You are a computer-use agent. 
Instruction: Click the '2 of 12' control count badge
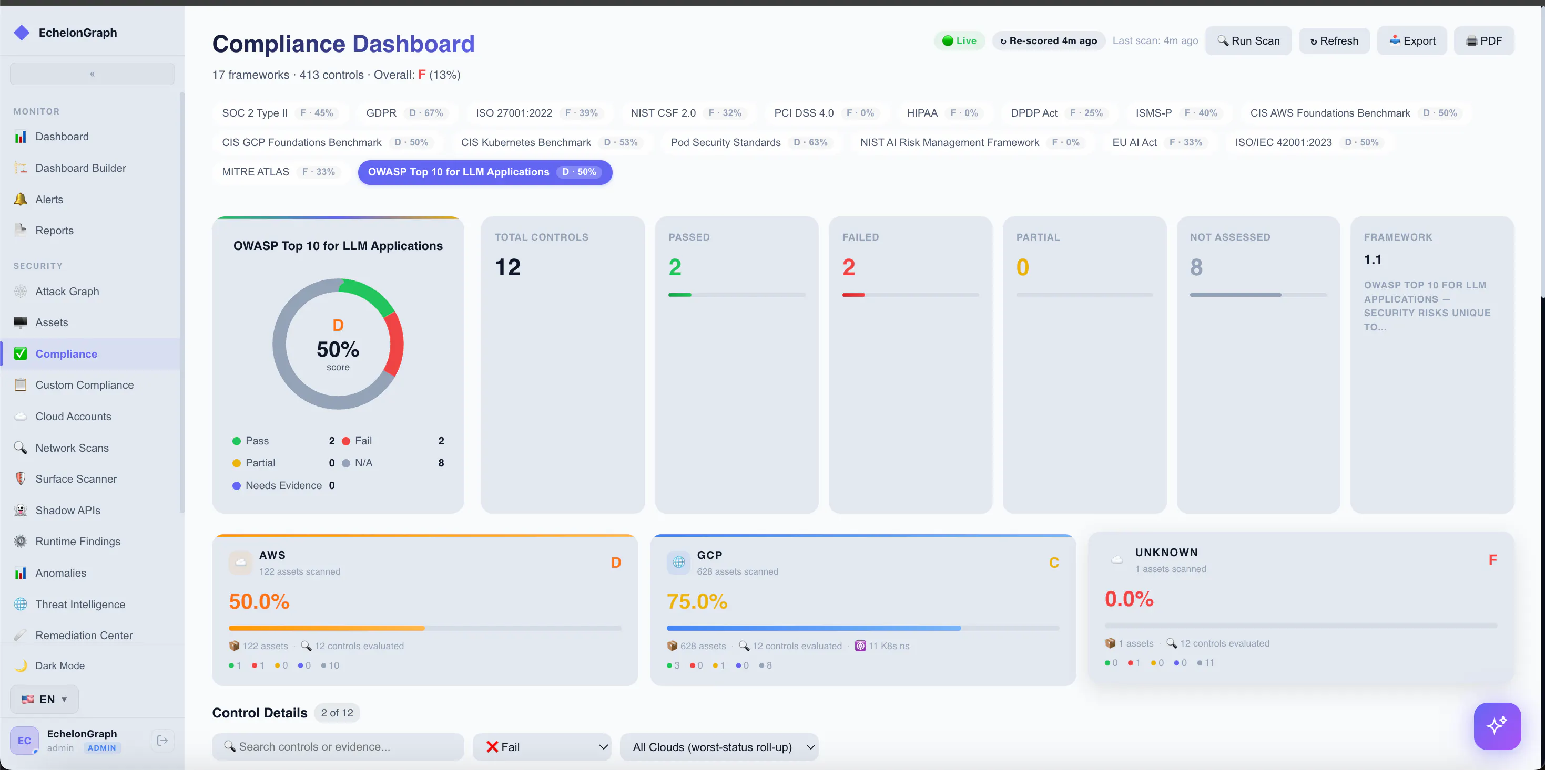[337, 713]
